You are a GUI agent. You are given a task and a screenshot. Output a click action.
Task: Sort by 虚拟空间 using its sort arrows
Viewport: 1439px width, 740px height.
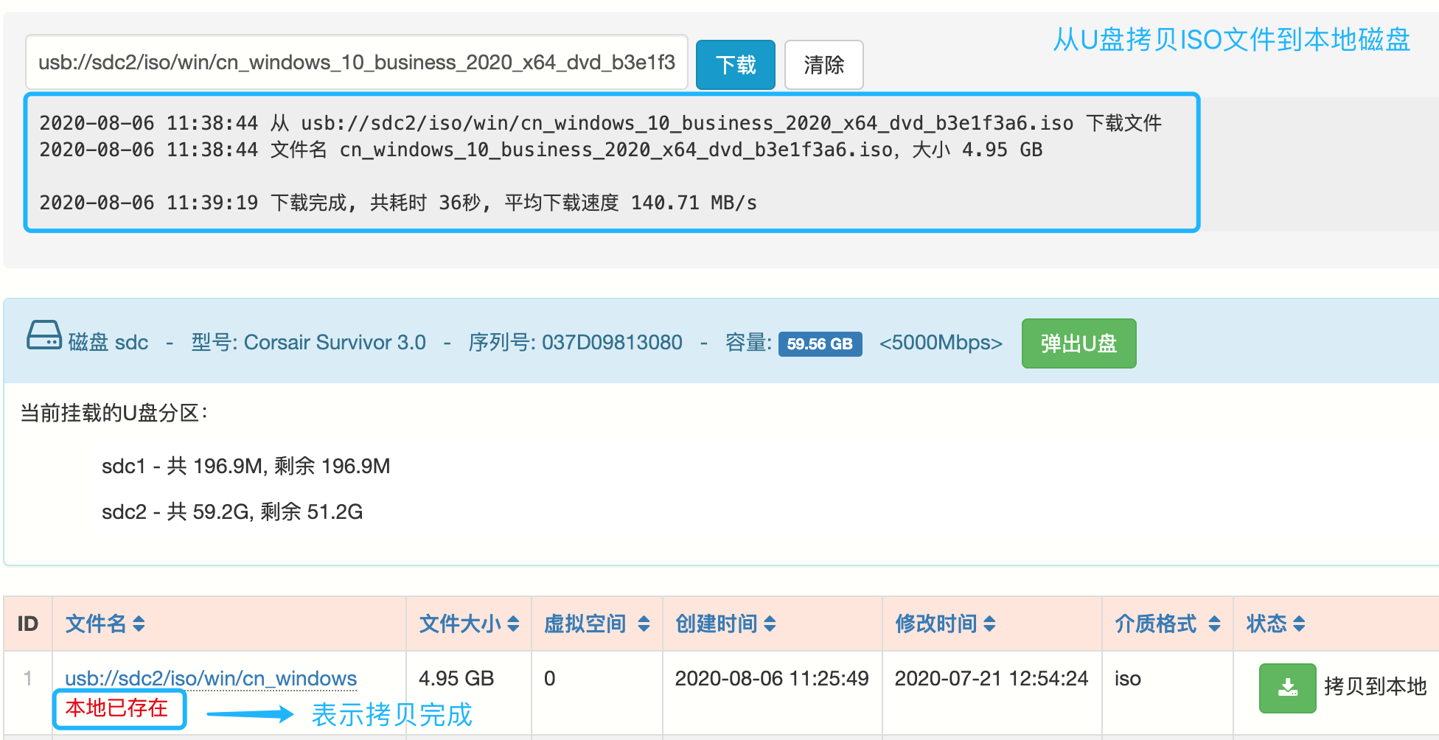644,624
